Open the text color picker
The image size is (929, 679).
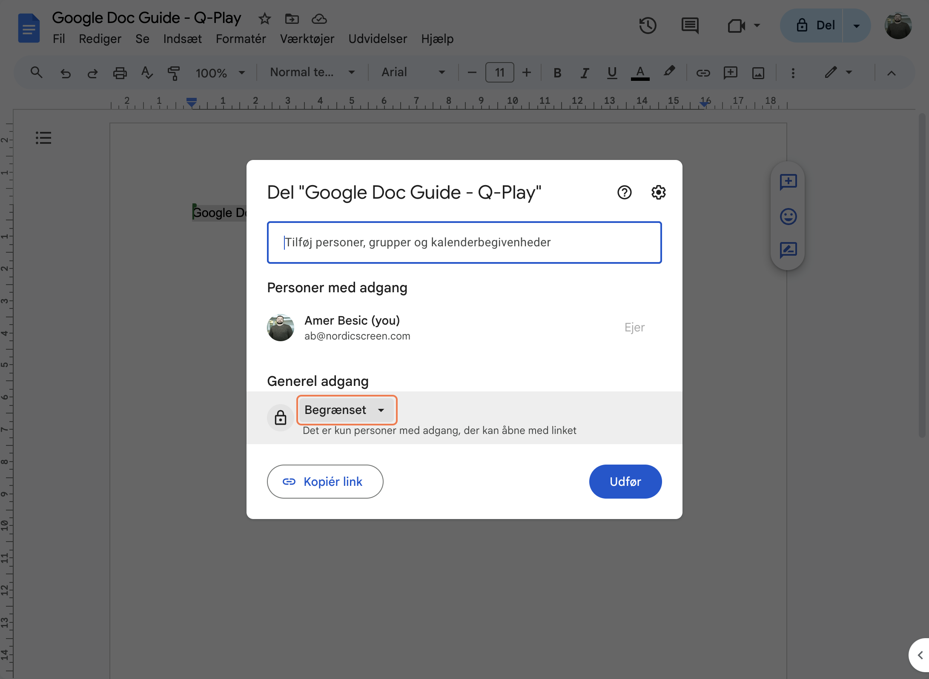640,73
